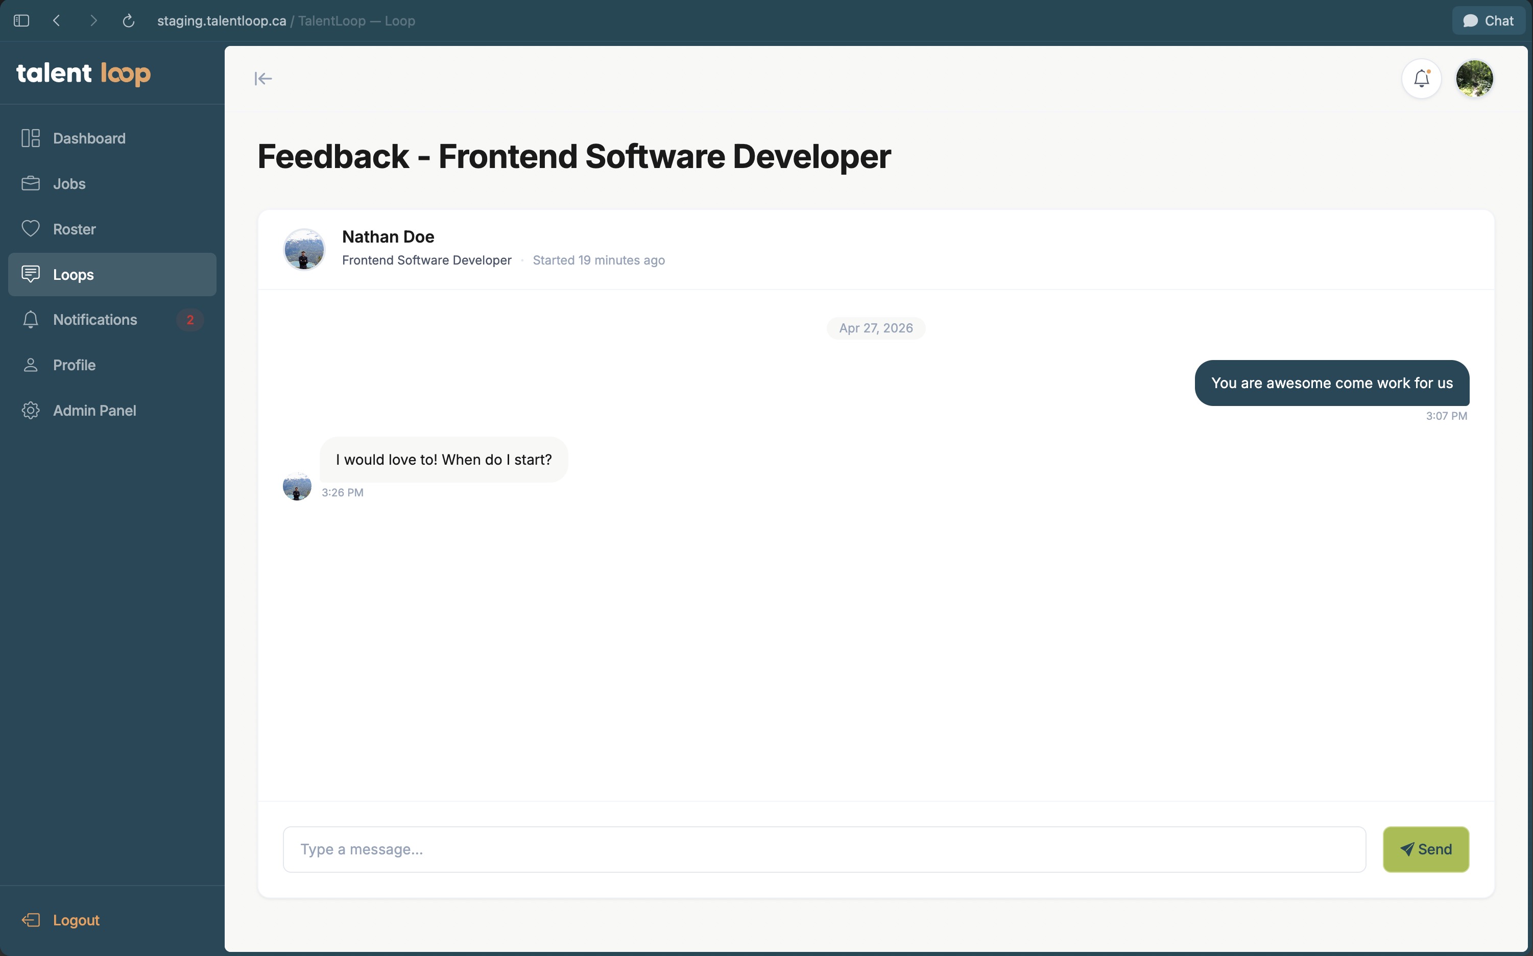Viewport: 1533px width, 956px height.
Task: Click the talent loop logo
Action: 83,74
